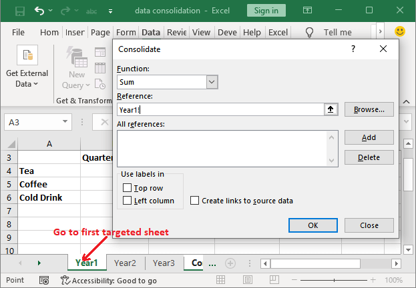The height and width of the screenshot is (288, 416).
Task: Open the View ribbon tab
Action: coord(201,32)
